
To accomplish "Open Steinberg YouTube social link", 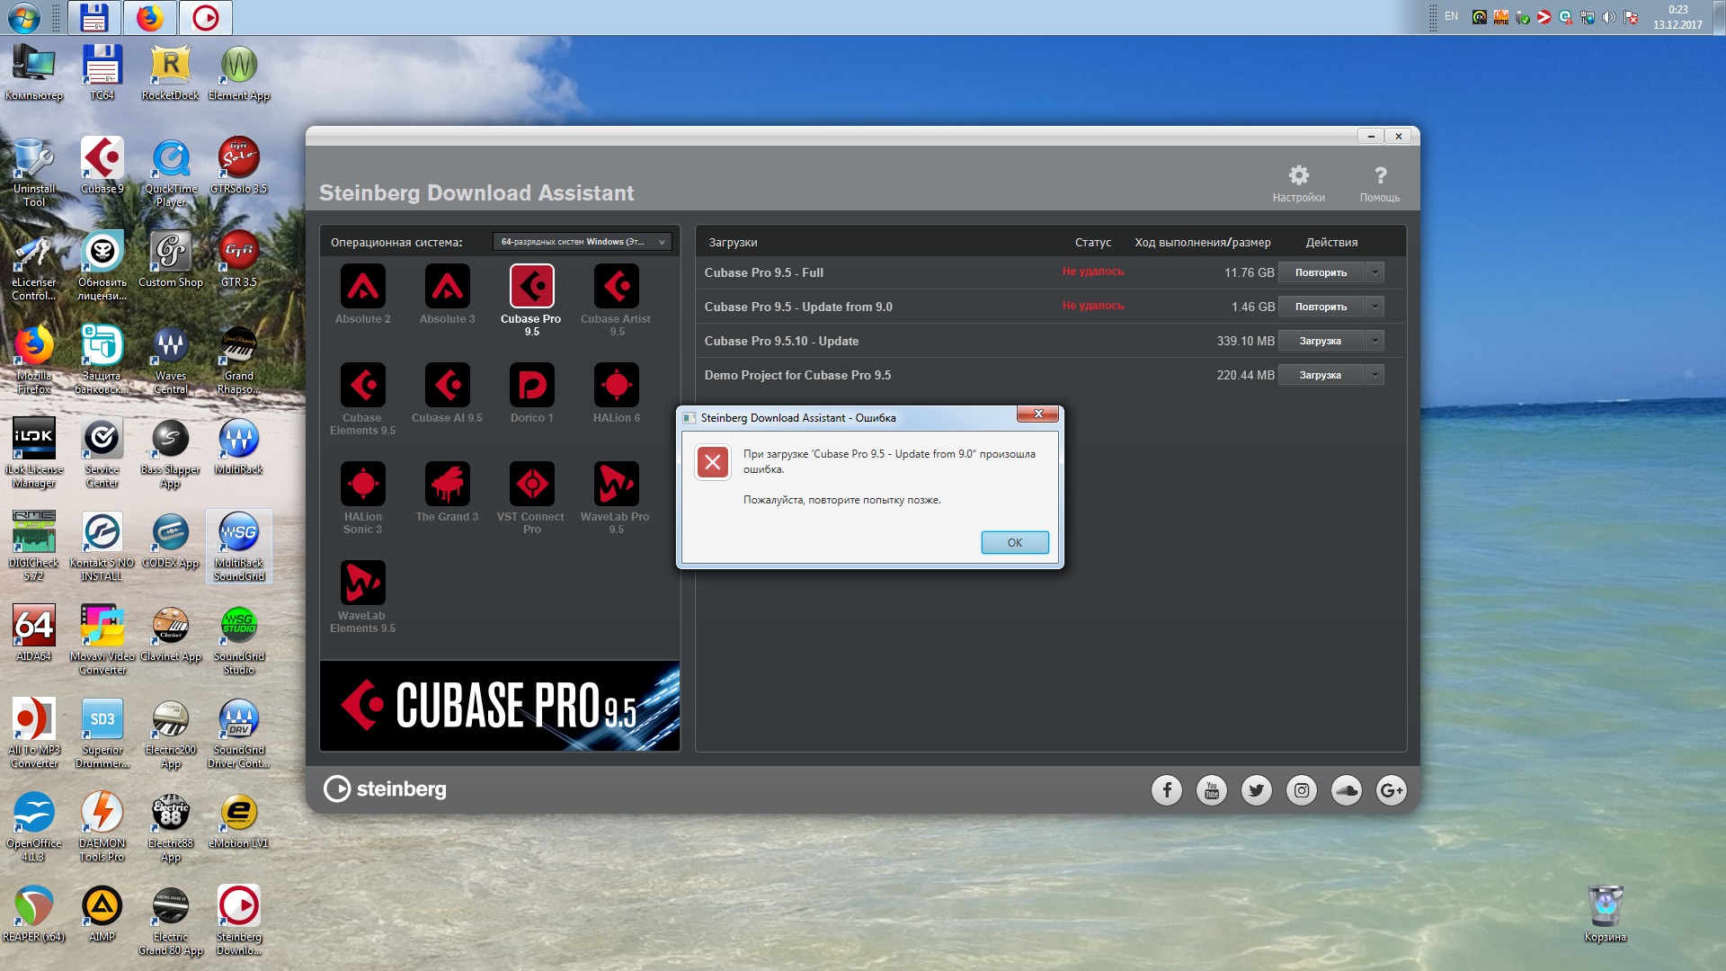I will coord(1211,790).
